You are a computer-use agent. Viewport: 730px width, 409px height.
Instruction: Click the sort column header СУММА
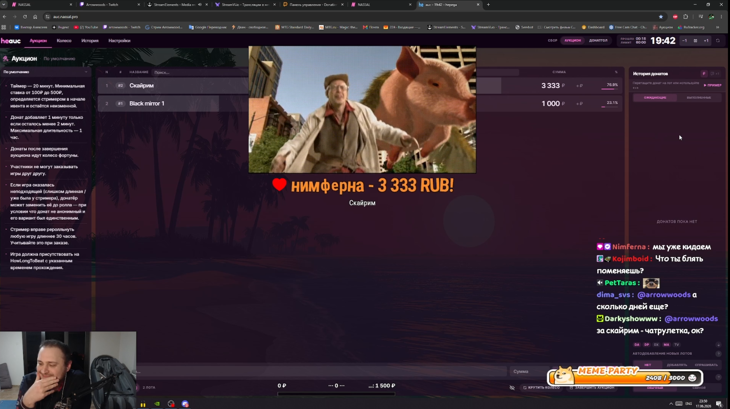coord(559,72)
